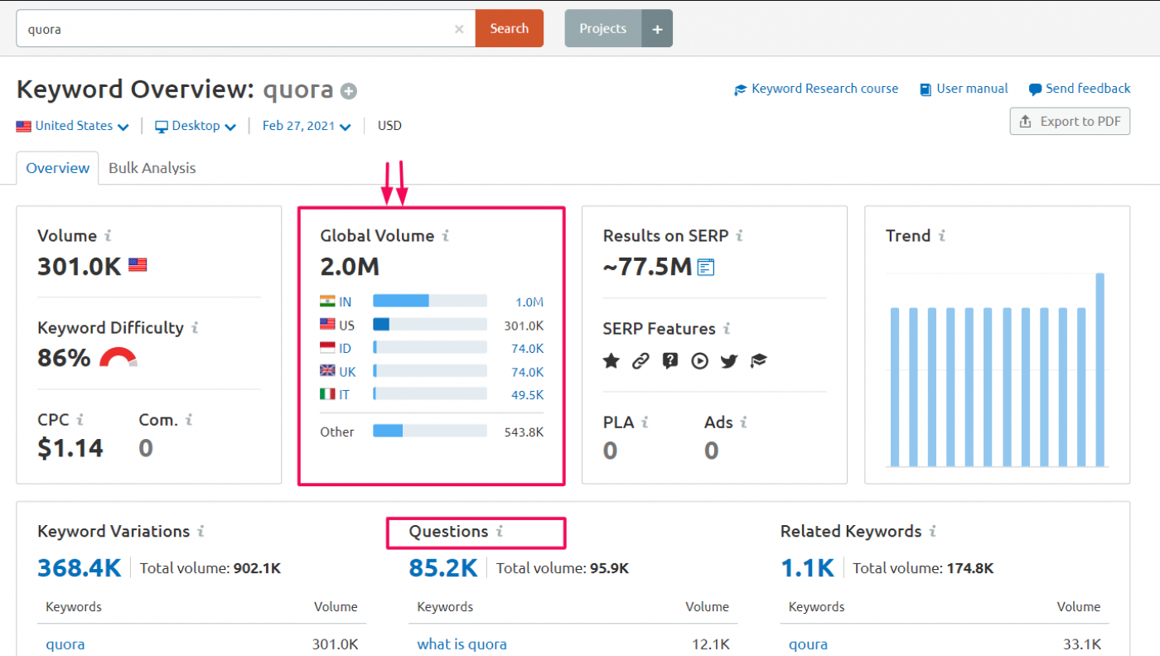
Task: Add quora keyword with the plus icon
Action: tap(349, 91)
